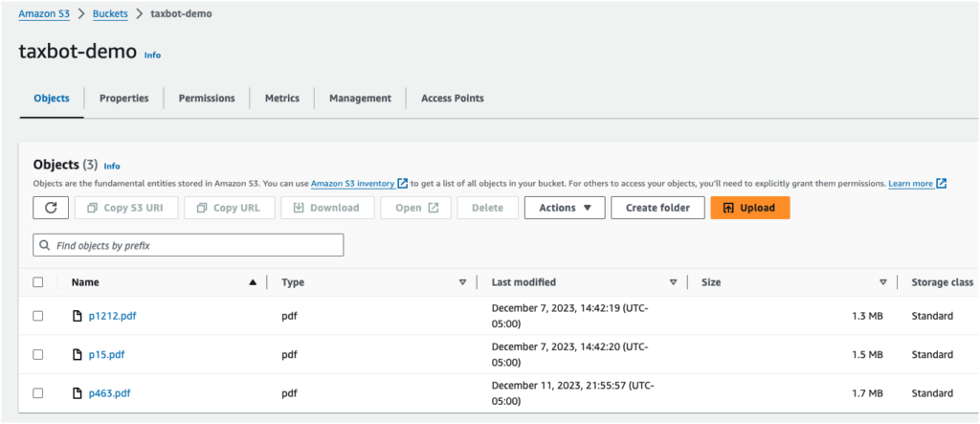Click the file icon next to p463.pdf
This screenshot has width=980, height=424.
point(78,393)
